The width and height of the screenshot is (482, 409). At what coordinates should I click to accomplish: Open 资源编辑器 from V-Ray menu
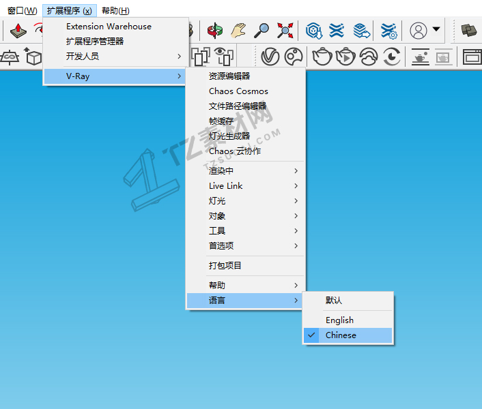coord(245,76)
